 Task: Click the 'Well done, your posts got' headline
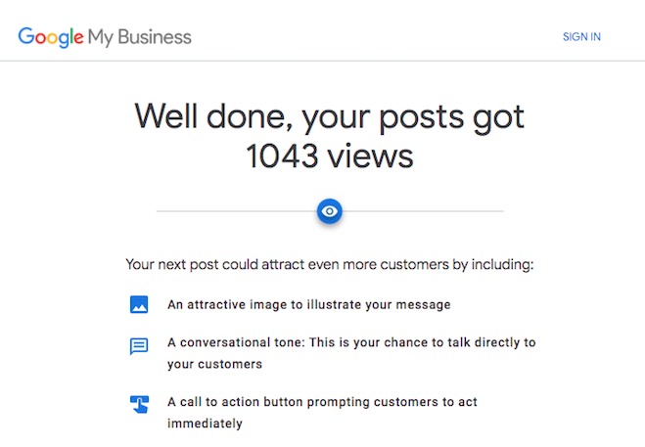pyautogui.click(x=329, y=115)
